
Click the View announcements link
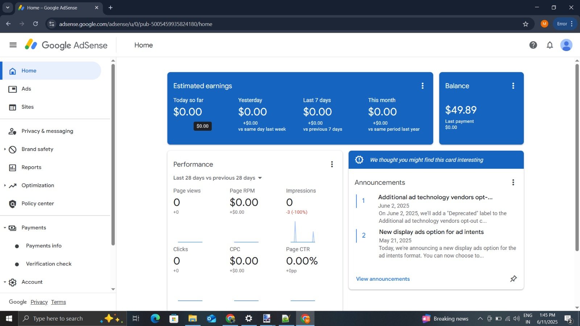coord(383,279)
